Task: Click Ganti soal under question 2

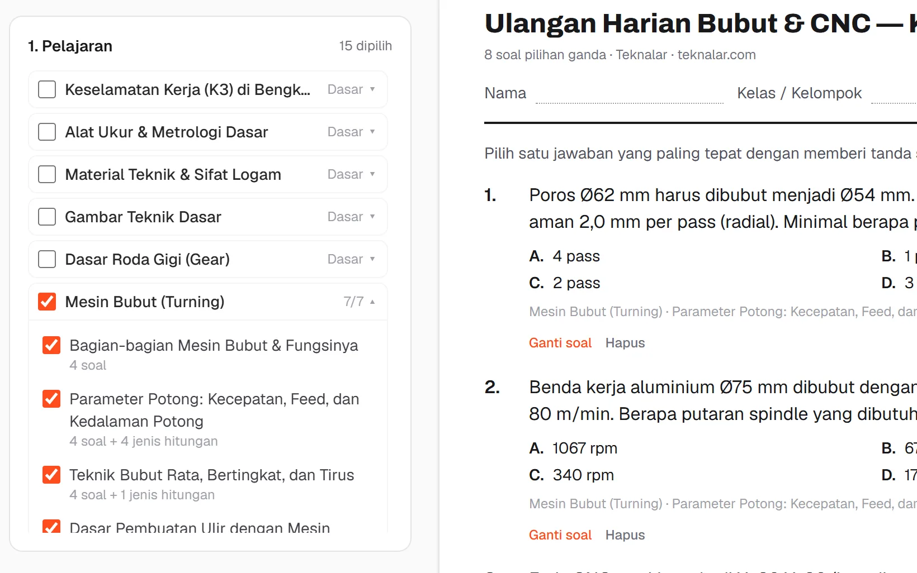Action: [560, 535]
